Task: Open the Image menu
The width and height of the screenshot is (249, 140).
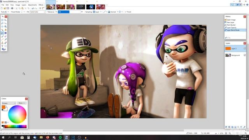Action: click(18, 5)
